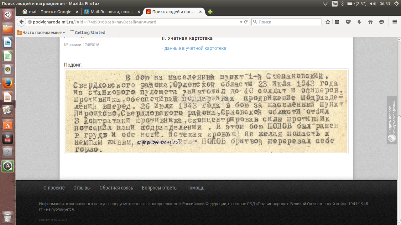Launch LibreOffice Calc from the dock
This screenshot has height=225, width=401.
[8, 56]
